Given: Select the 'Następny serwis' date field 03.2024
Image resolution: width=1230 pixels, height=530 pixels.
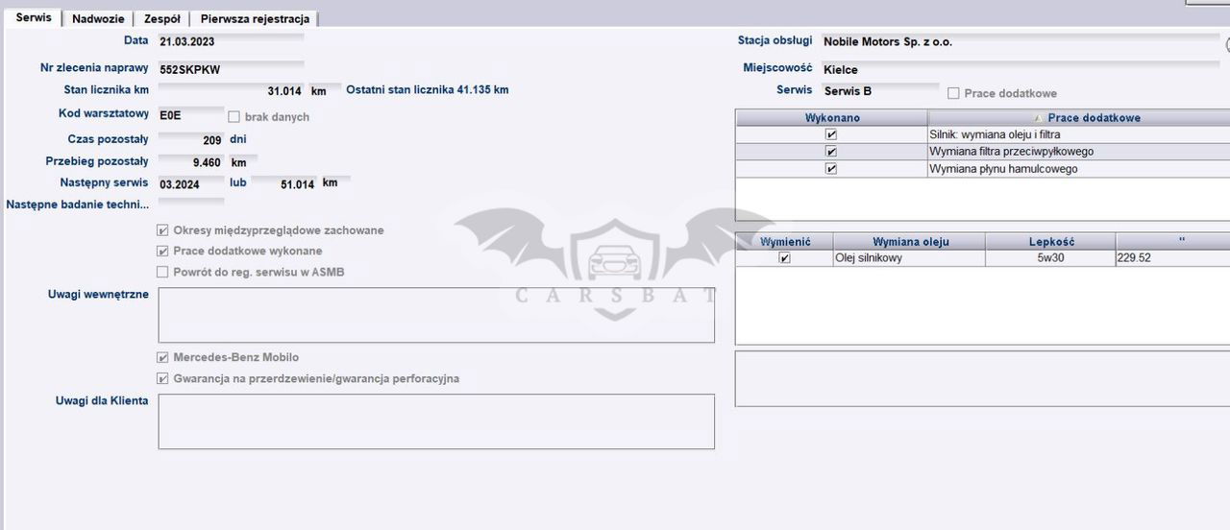Looking at the screenshot, I should [x=190, y=183].
